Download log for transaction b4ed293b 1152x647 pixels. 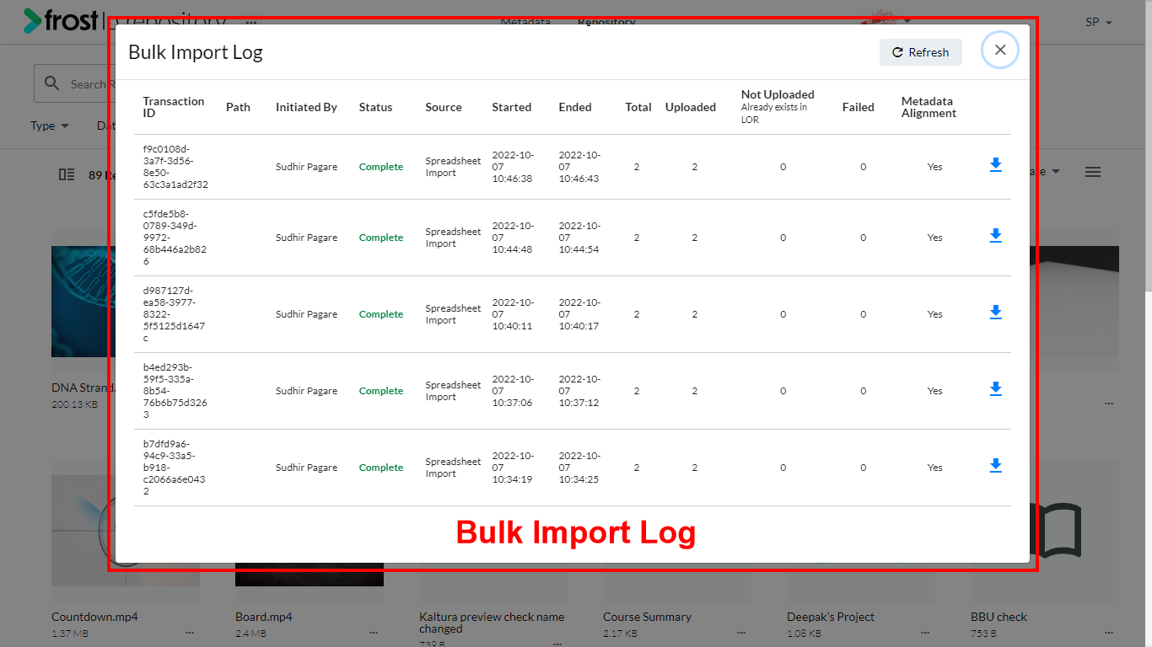click(x=995, y=389)
